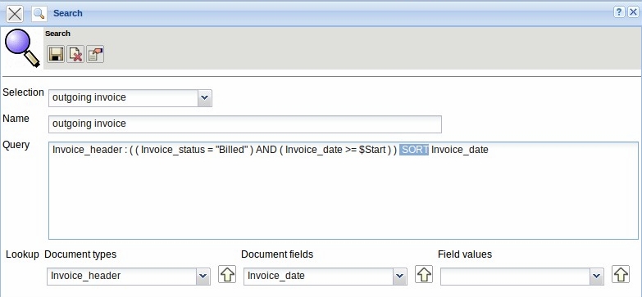Image resolution: width=642 pixels, height=297 pixels.
Task: Click the bold Search heading above the toolbar
Action: tap(57, 34)
